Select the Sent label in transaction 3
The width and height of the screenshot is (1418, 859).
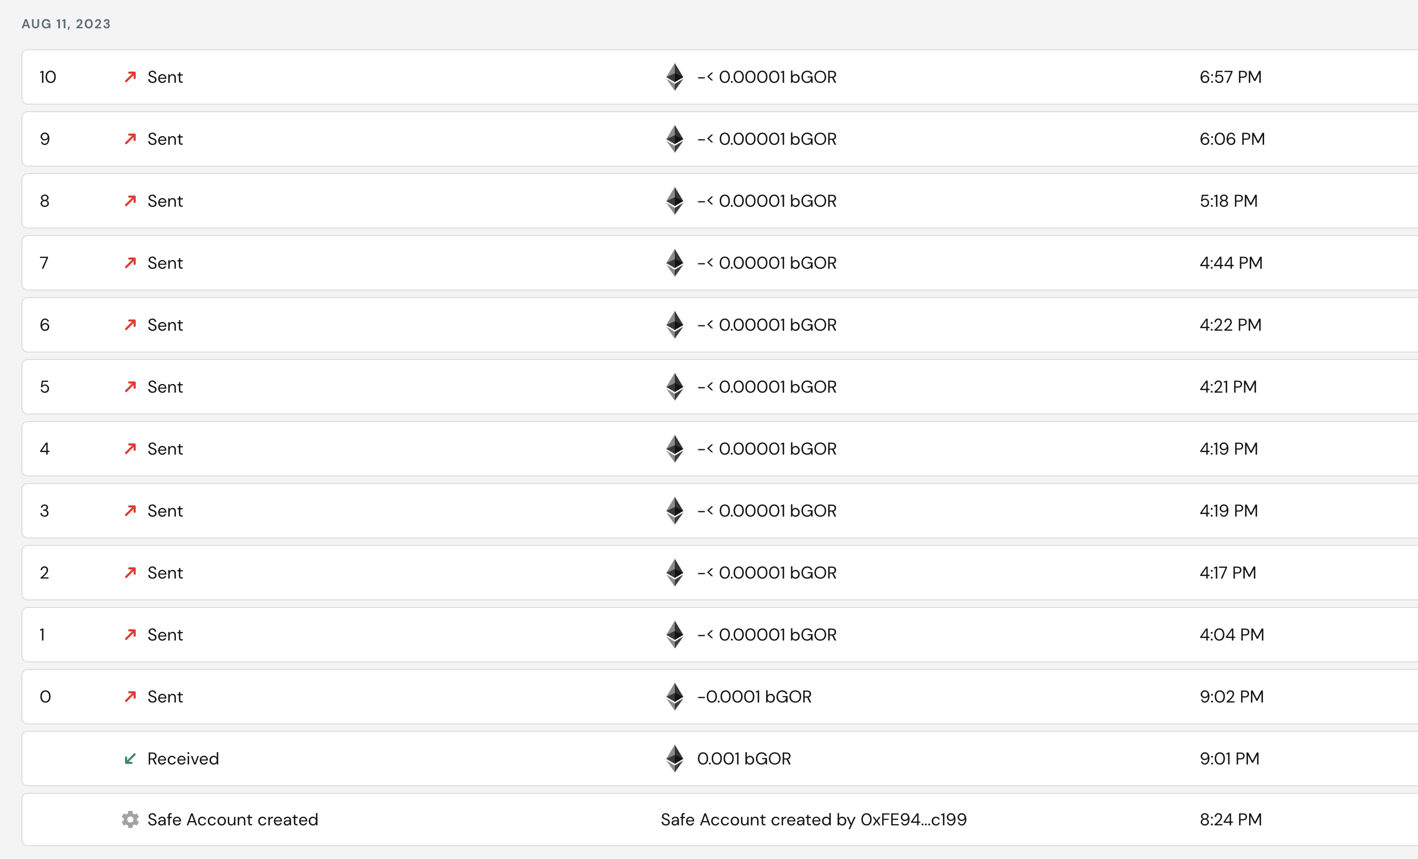click(165, 511)
